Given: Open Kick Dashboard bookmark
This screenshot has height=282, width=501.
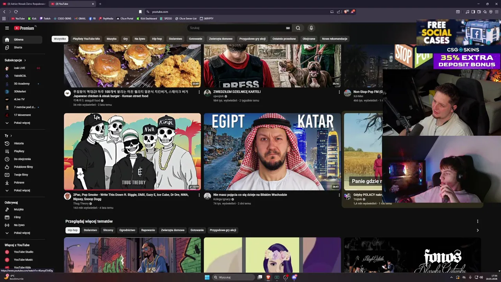Looking at the screenshot, I should pos(147,18).
